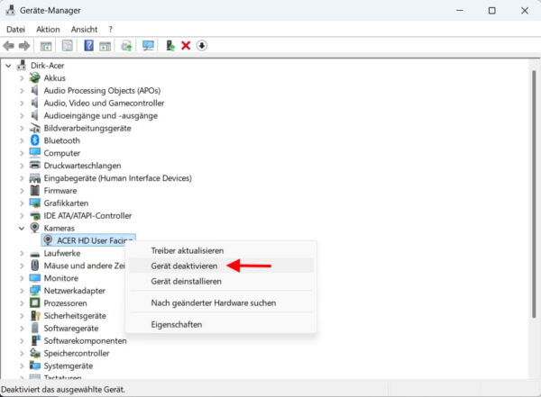
Task: Expand the Eingabegeräte category chevron
Action: (22, 178)
